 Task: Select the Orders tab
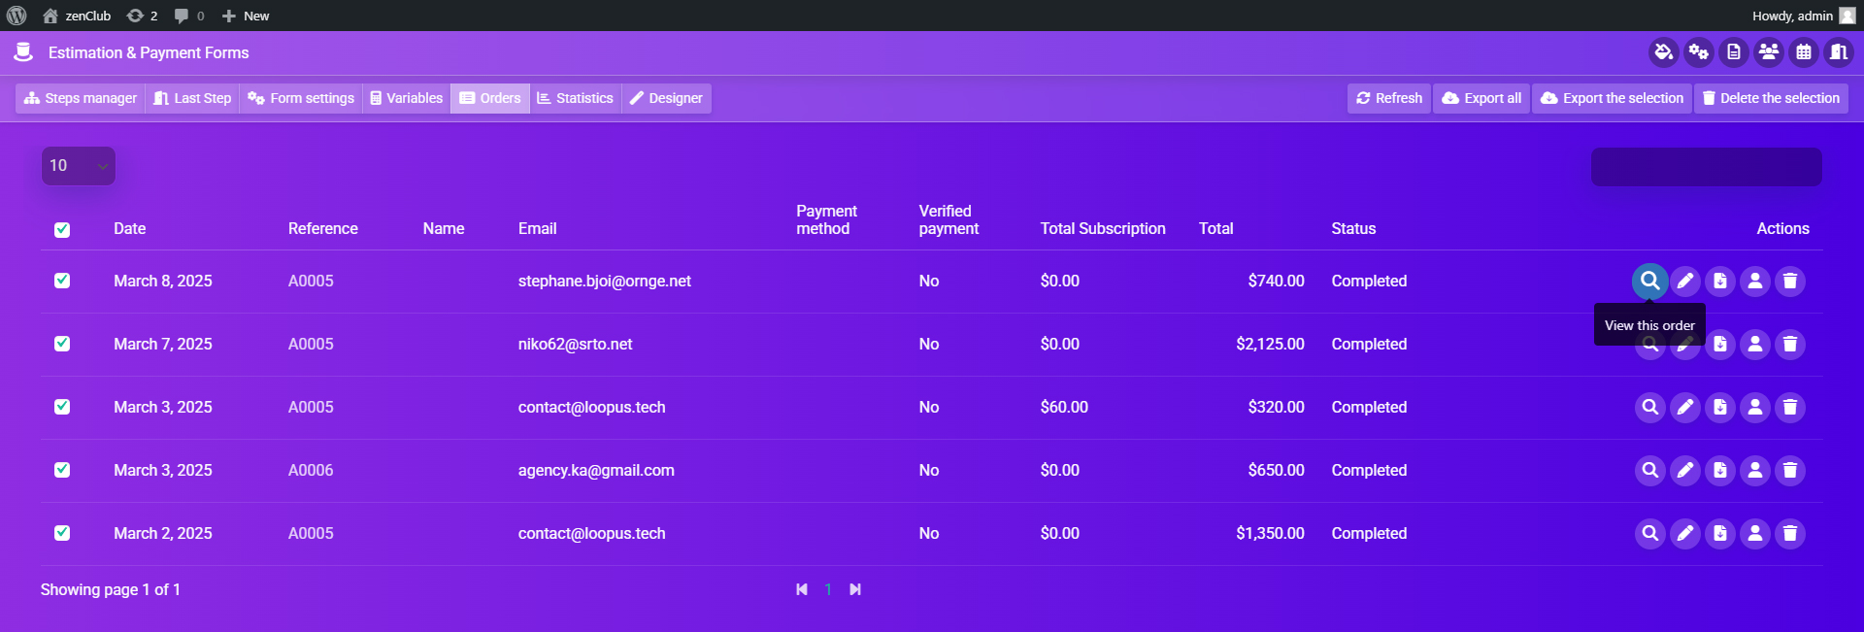[490, 98]
